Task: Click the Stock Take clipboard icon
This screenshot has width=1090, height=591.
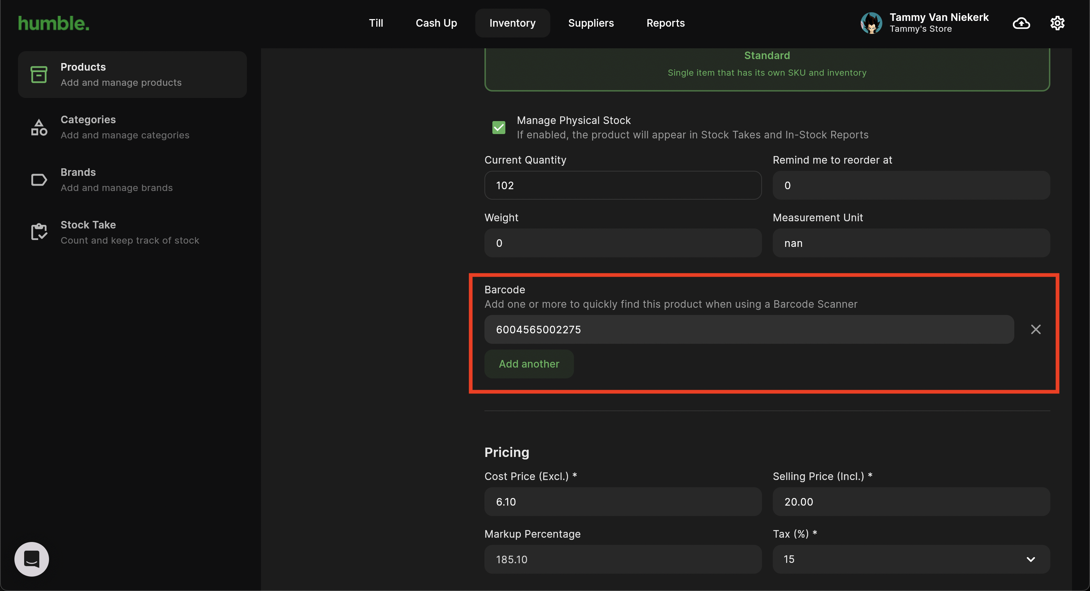Action: (x=39, y=232)
